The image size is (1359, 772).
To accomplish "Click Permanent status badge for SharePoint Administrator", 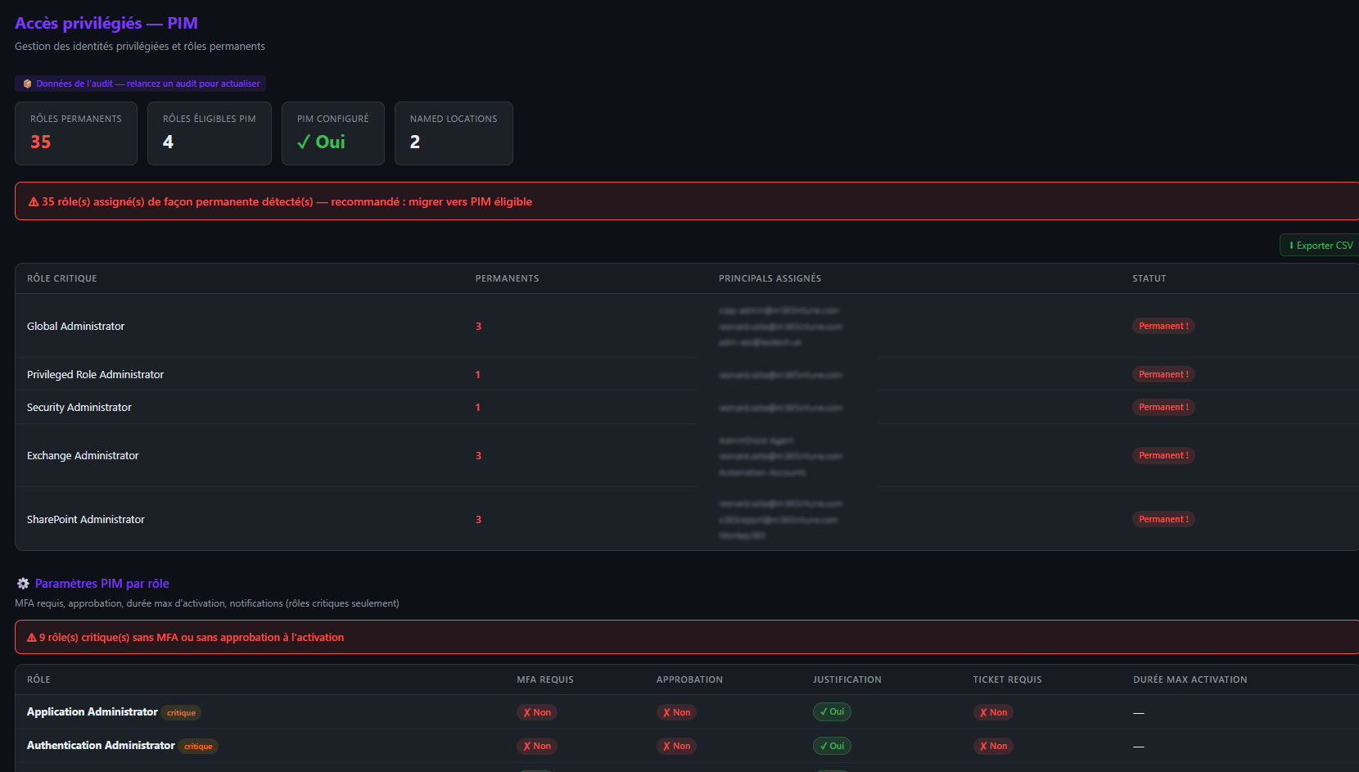I will tap(1163, 519).
